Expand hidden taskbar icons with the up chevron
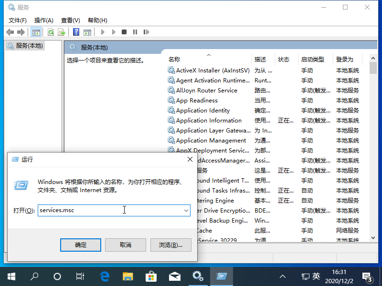Screen dimensions: 382x286 pos(283,276)
